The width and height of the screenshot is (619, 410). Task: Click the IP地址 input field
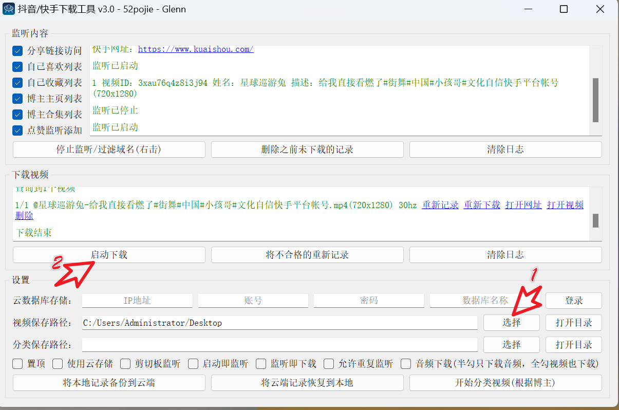coord(137,301)
